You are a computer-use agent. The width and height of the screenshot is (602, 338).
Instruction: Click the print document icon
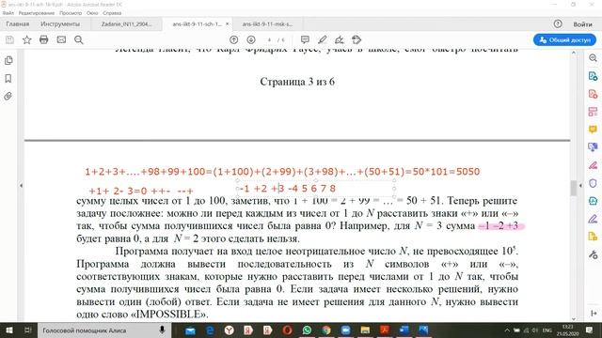[x=44, y=39]
